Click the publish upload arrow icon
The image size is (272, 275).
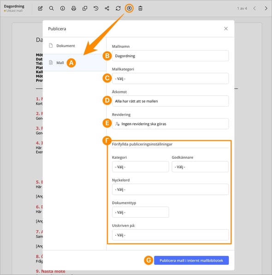pyautogui.click(x=129, y=8)
